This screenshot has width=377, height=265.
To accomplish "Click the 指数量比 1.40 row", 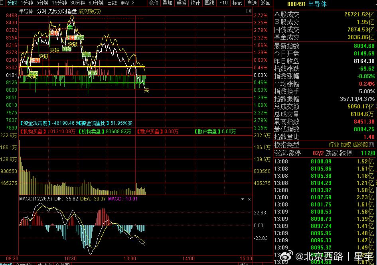I will [x=324, y=137].
